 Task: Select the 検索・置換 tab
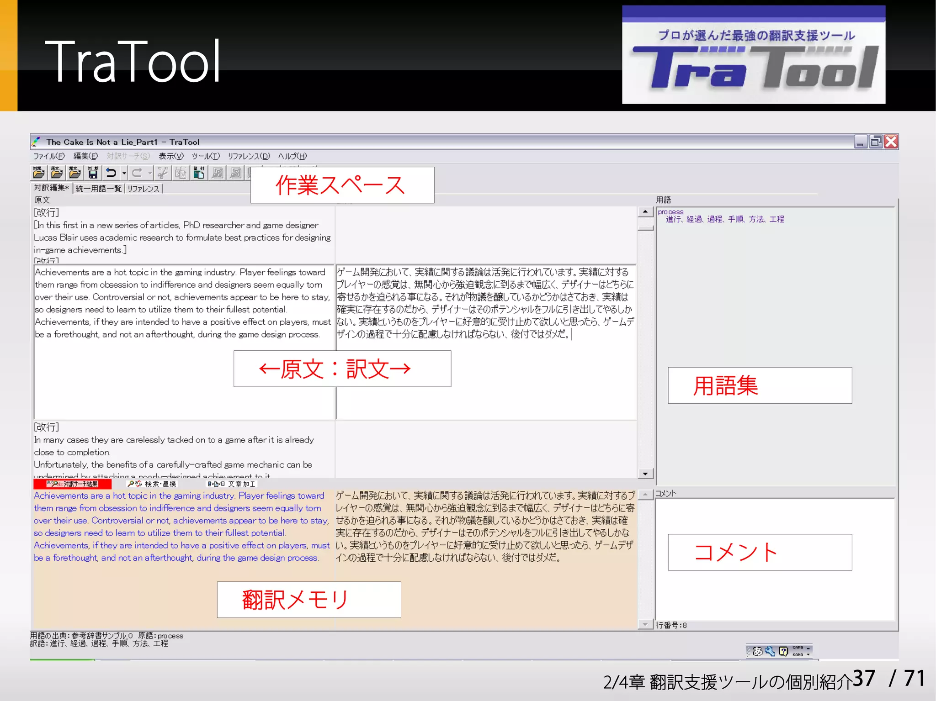click(152, 484)
